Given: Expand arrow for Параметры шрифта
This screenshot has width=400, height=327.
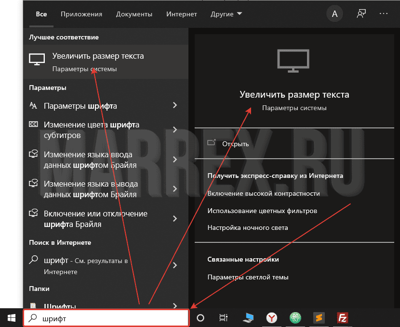Looking at the screenshot, I should pyautogui.click(x=175, y=105).
